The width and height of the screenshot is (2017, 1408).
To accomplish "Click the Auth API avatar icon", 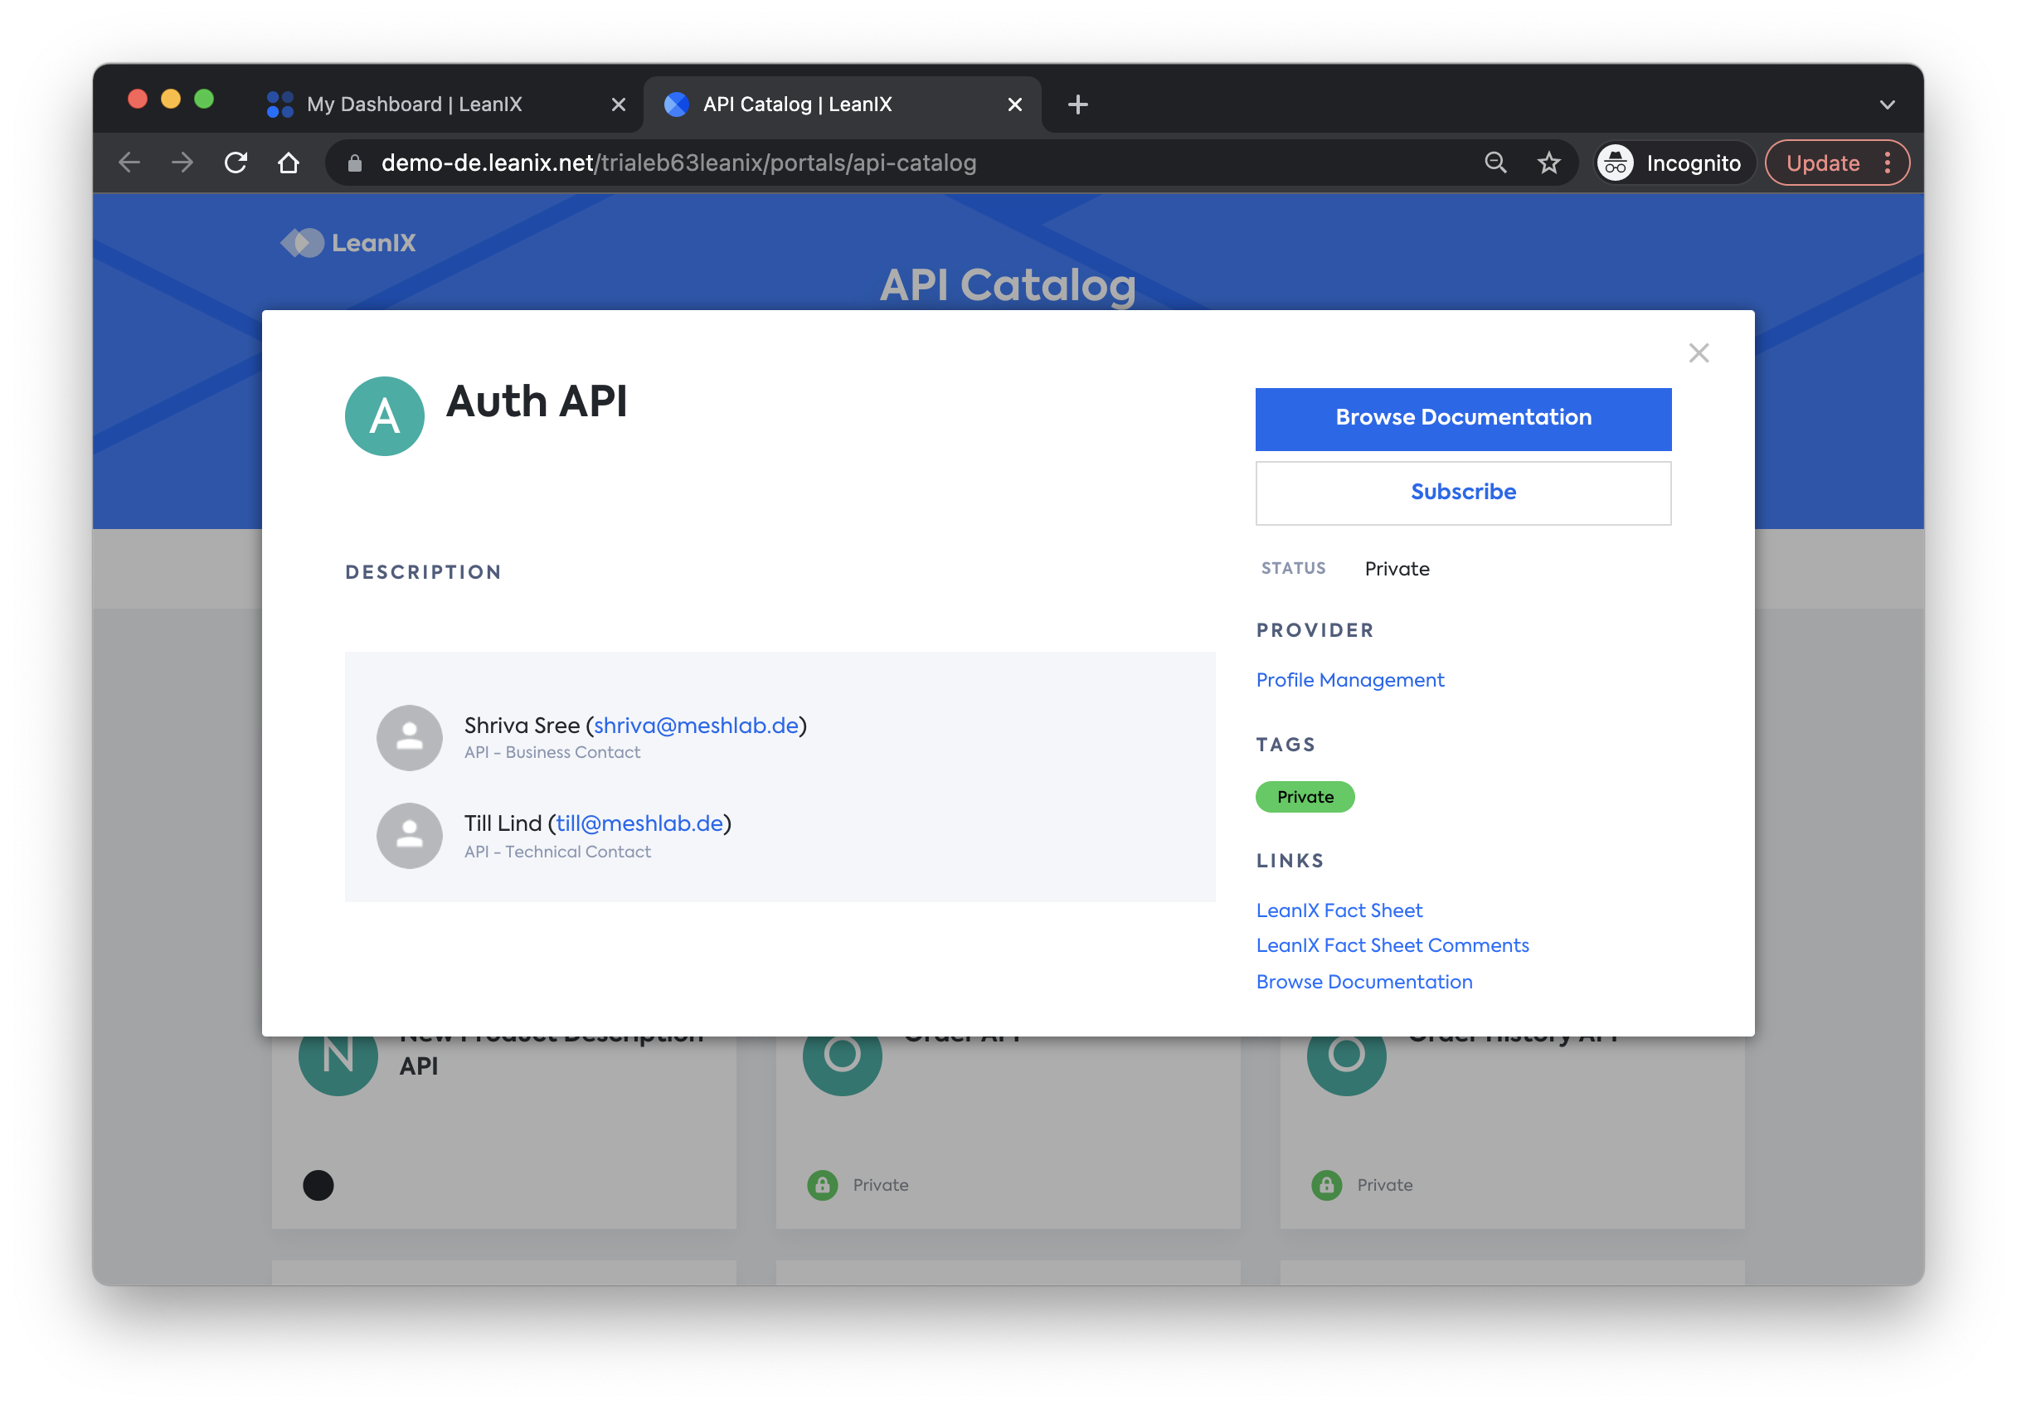I will 384,416.
